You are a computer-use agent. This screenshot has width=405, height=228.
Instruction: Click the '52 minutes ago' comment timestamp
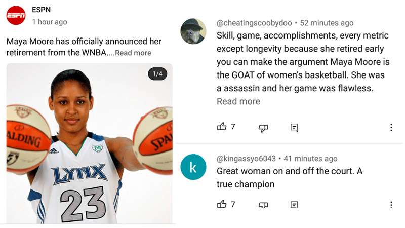(327, 23)
